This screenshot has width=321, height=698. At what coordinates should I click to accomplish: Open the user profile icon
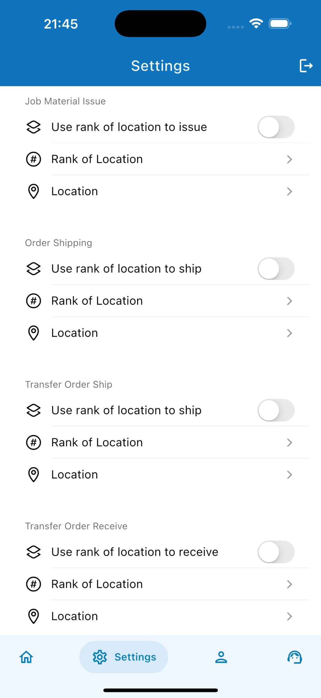(x=221, y=657)
